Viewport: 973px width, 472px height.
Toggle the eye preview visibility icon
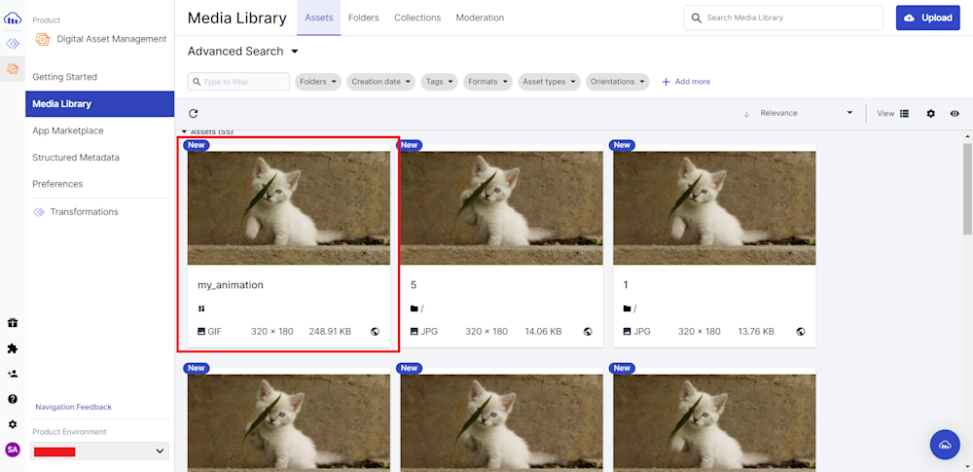click(x=955, y=113)
